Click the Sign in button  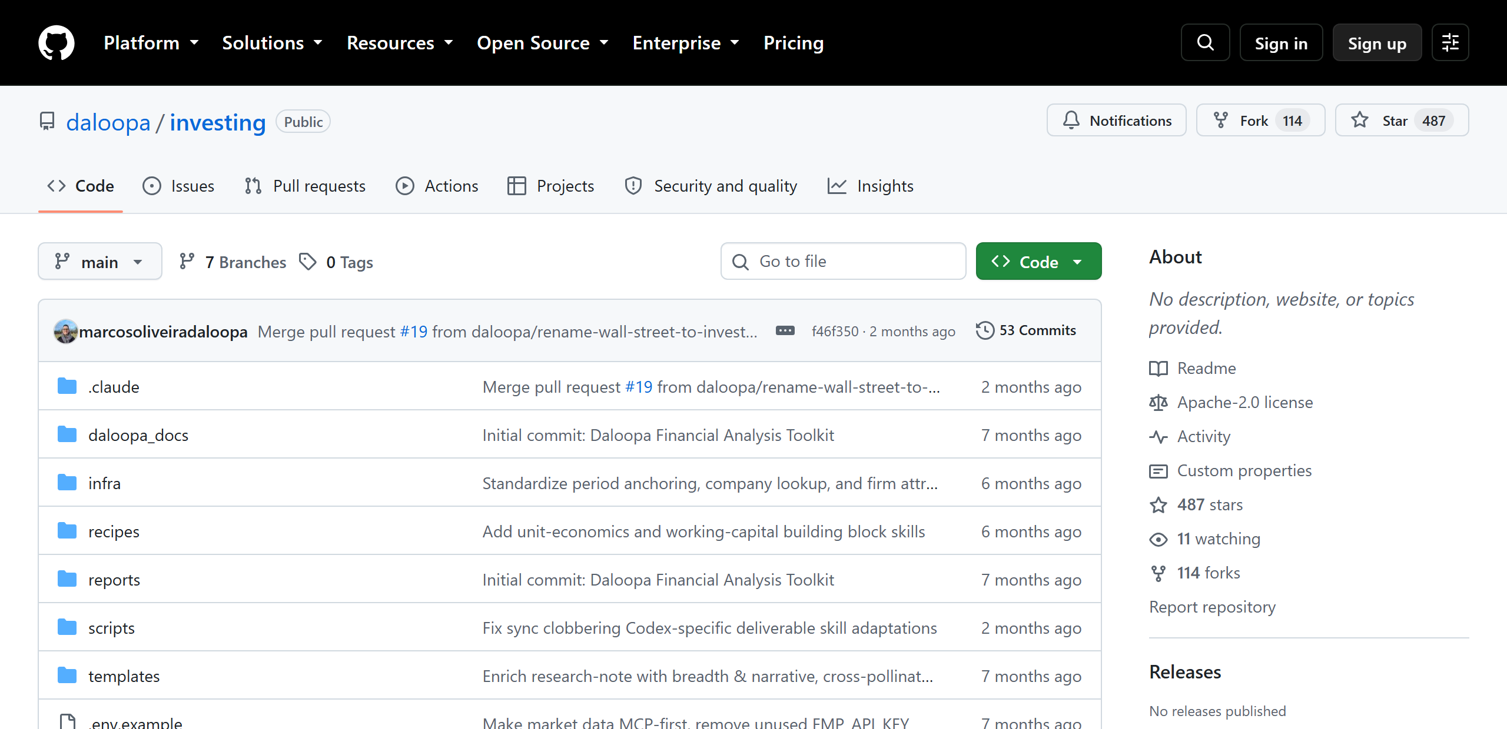1281,42
